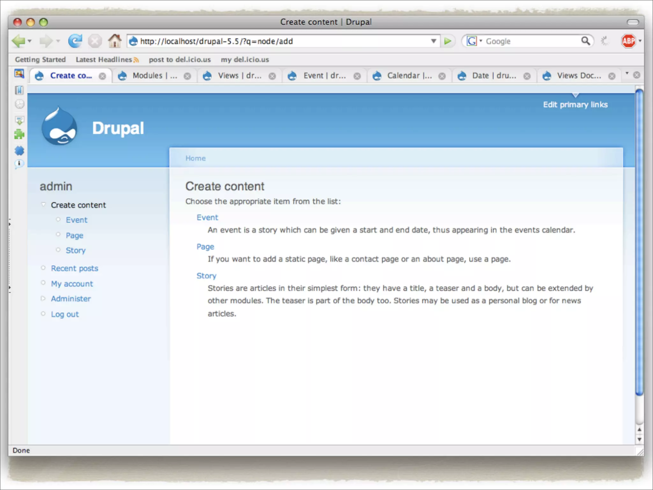Choose Event content type in main list

(207, 218)
